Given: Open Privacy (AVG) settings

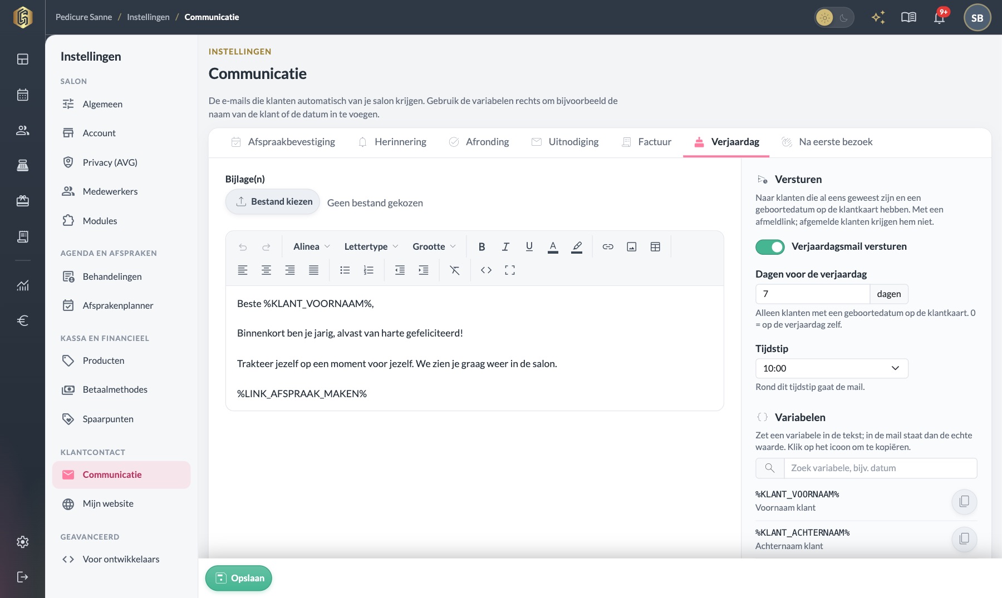Looking at the screenshot, I should (x=121, y=162).
